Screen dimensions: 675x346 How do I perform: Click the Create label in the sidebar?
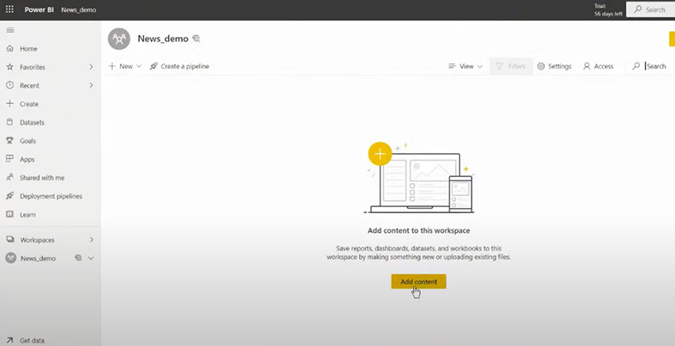[29, 104]
